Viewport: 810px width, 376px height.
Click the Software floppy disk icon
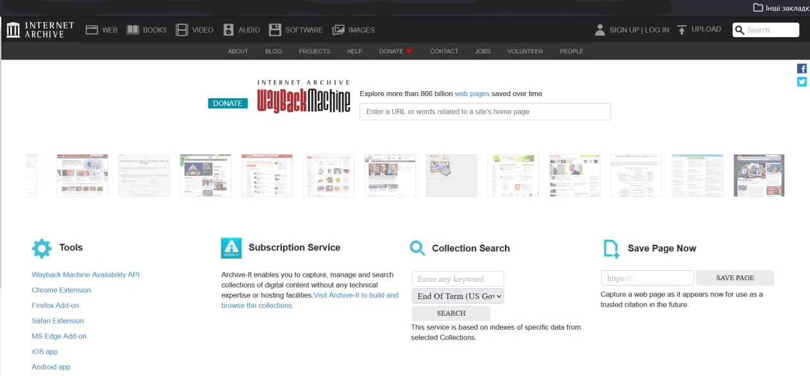pyautogui.click(x=275, y=29)
